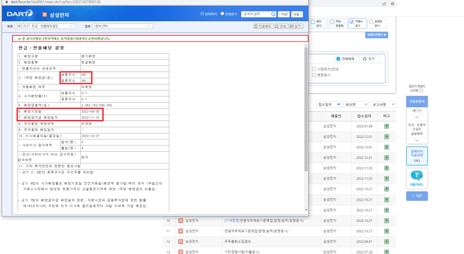Click green 유 badge in 2022.09.01 row

(387, 242)
